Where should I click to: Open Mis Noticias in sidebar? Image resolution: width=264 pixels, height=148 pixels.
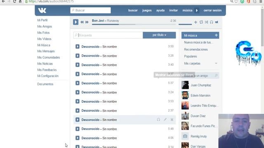click(x=45, y=64)
